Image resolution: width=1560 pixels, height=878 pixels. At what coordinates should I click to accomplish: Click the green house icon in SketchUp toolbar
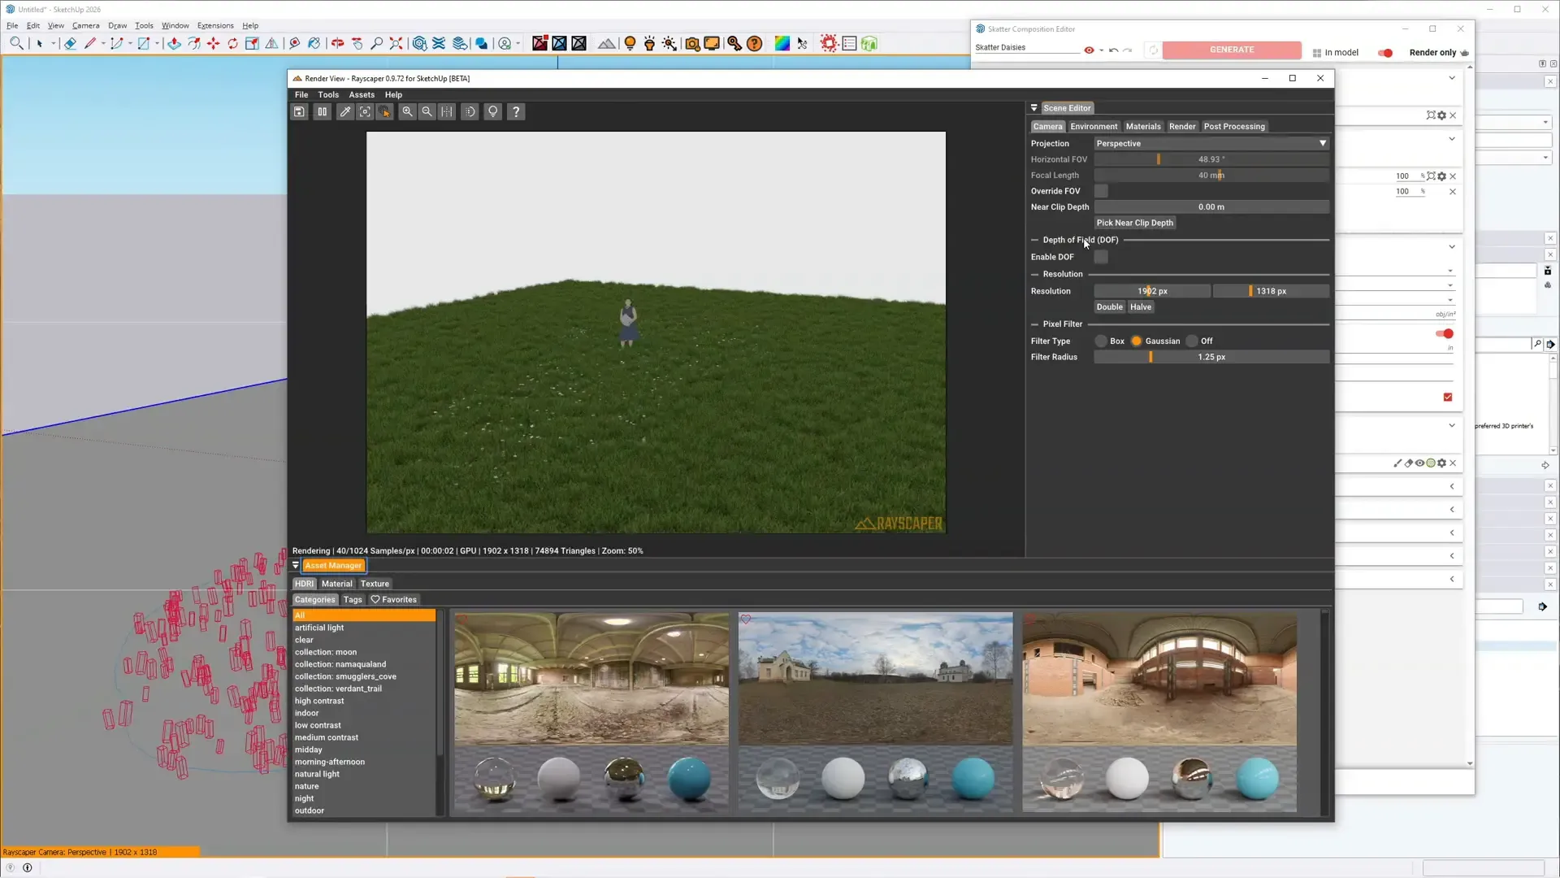[869, 44]
